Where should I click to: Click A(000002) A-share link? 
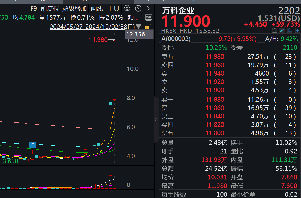pyautogui.click(x=176, y=39)
